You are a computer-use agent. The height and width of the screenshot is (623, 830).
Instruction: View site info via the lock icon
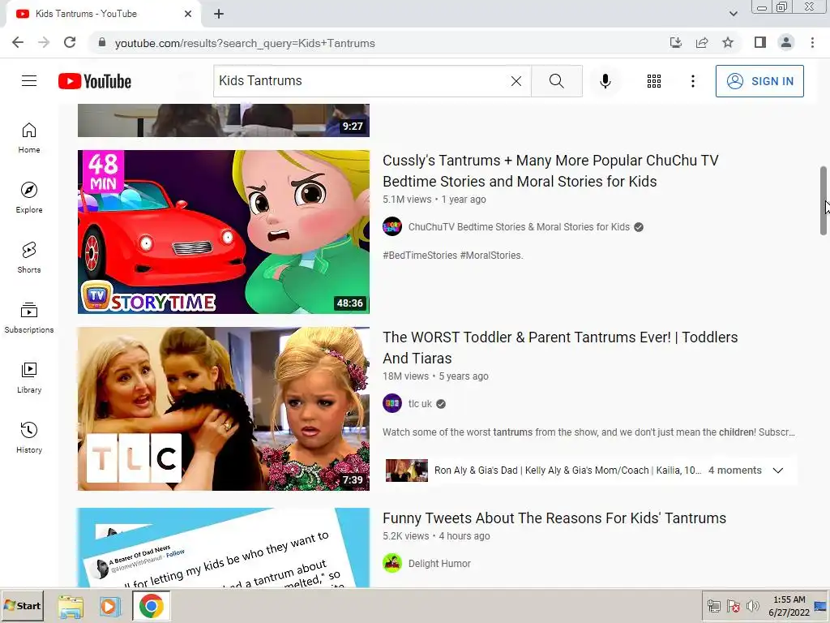point(102,43)
